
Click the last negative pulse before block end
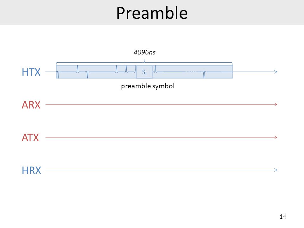pyautogui.click(x=204, y=75)
